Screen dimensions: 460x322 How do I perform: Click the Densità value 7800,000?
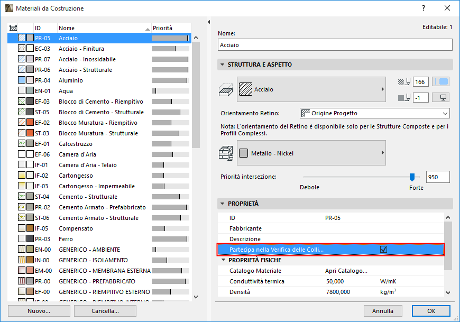338,292
